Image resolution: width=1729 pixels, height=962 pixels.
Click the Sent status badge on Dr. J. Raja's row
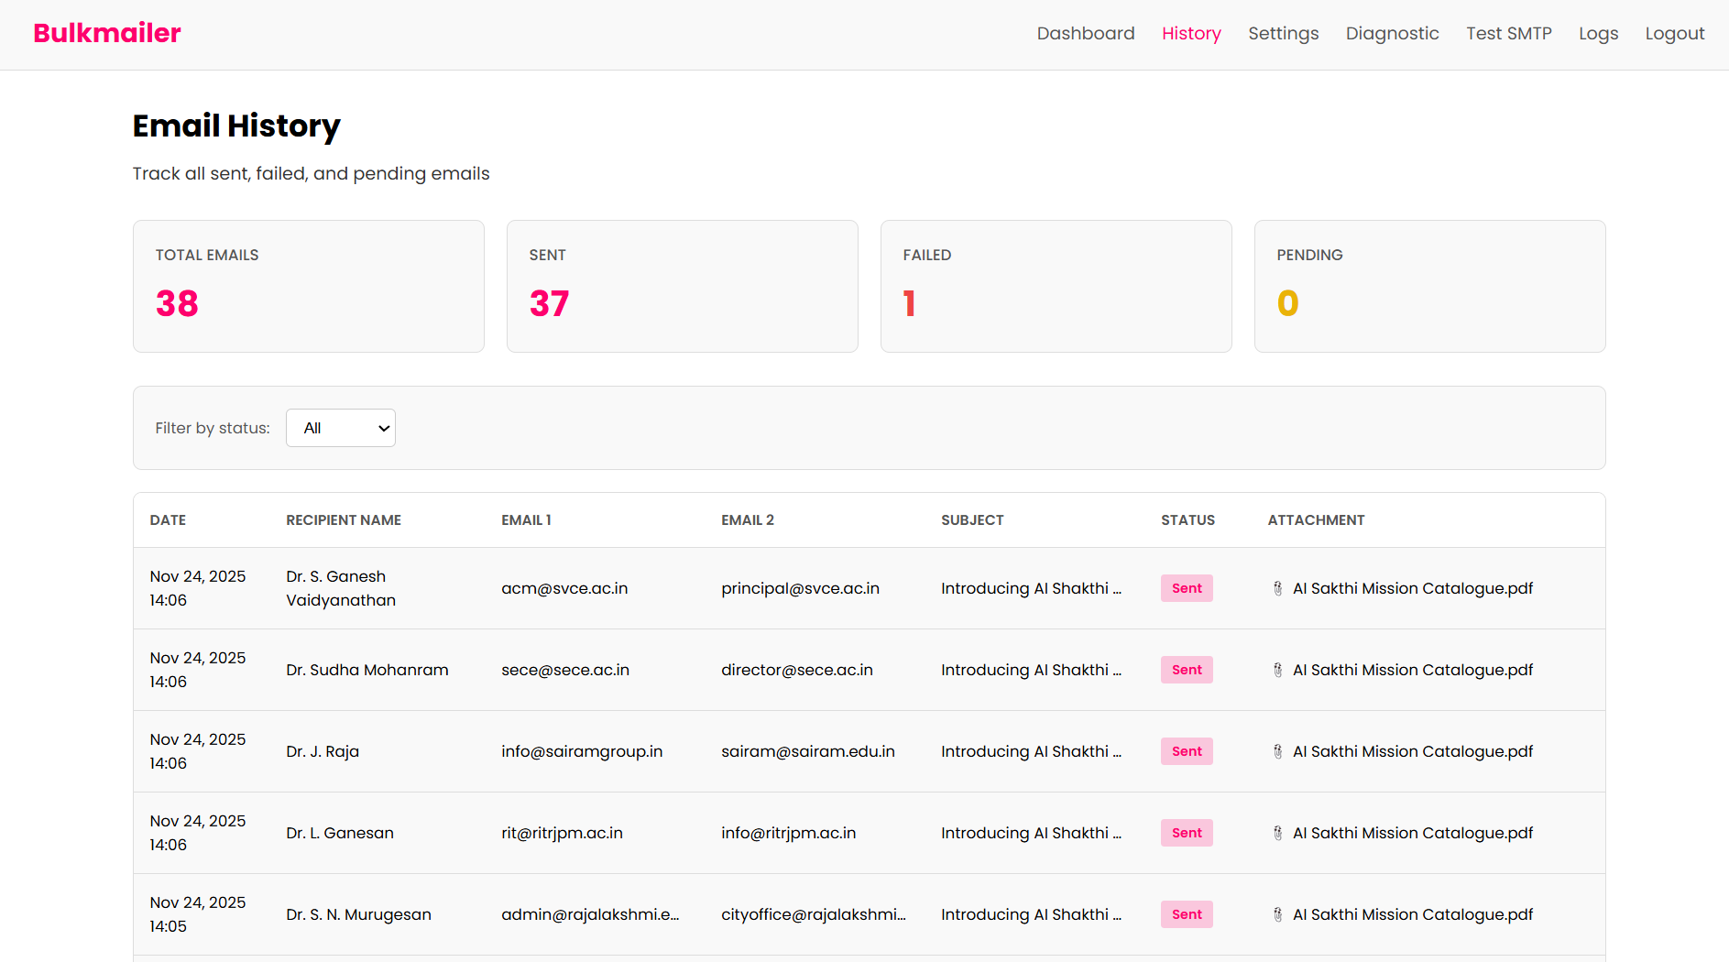pyautogui.click(x=1186, y=751)
